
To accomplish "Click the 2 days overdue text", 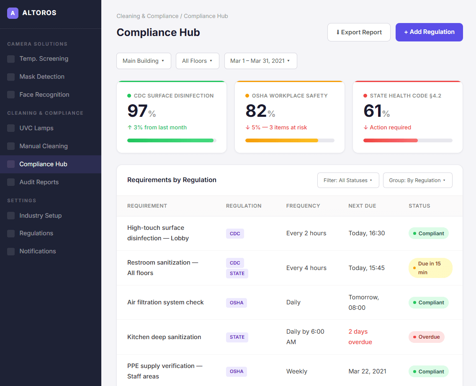I will (x=360, y=337).
